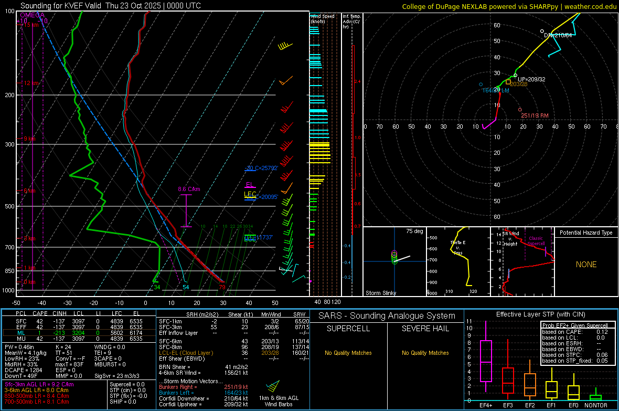Click the '251/19 RM' hodograph label
Screen dimensions: 619x411
point(535,115)
